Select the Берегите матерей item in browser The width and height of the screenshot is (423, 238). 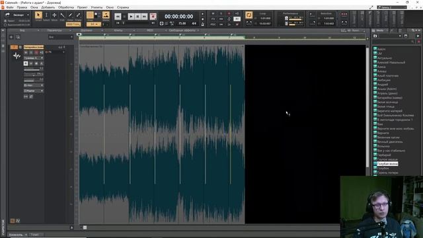pos(389,110)
